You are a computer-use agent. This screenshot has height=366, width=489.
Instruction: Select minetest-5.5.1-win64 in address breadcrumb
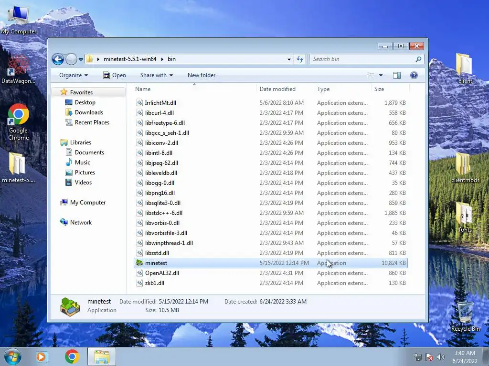pyautogui.click(x=130, y=59)
